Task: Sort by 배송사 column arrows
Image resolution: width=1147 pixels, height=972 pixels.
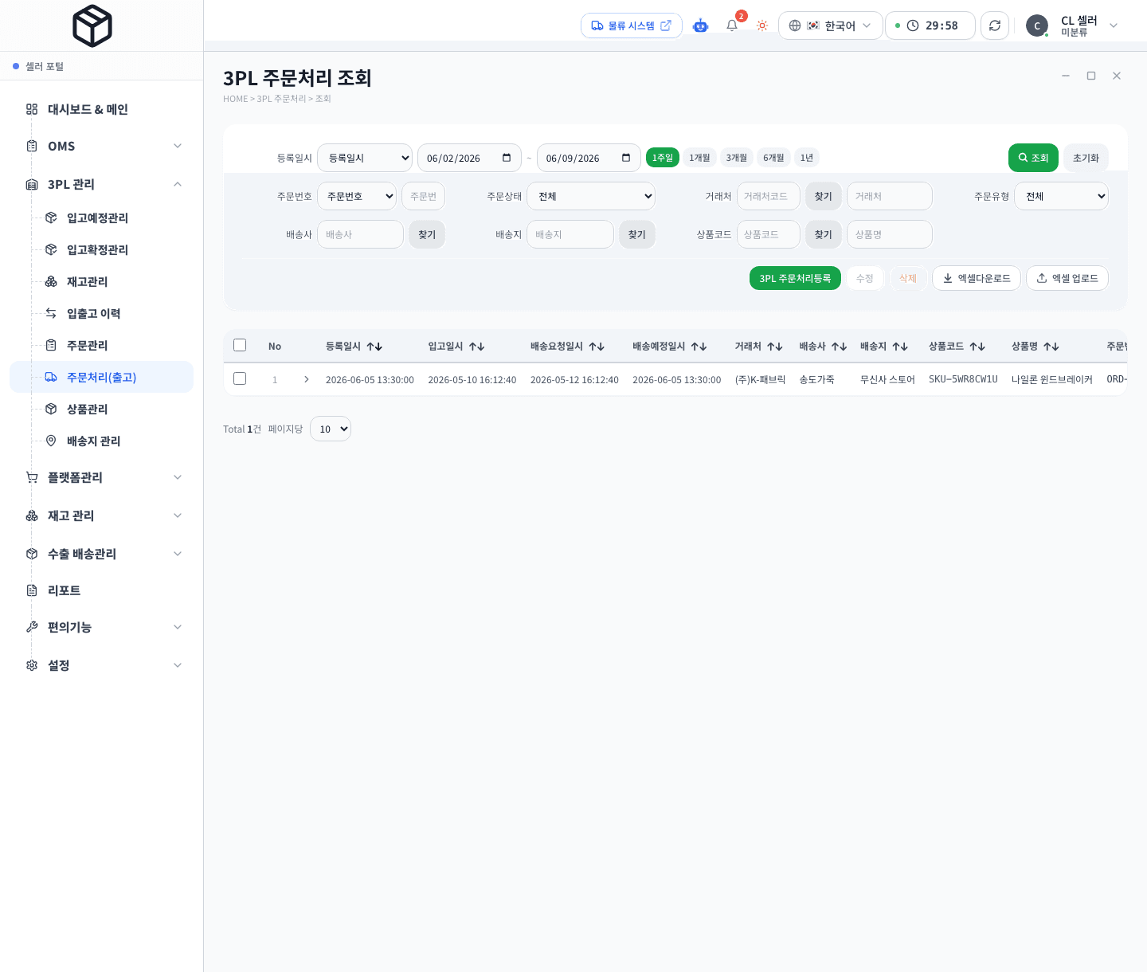Action: [x=839, y=347]
